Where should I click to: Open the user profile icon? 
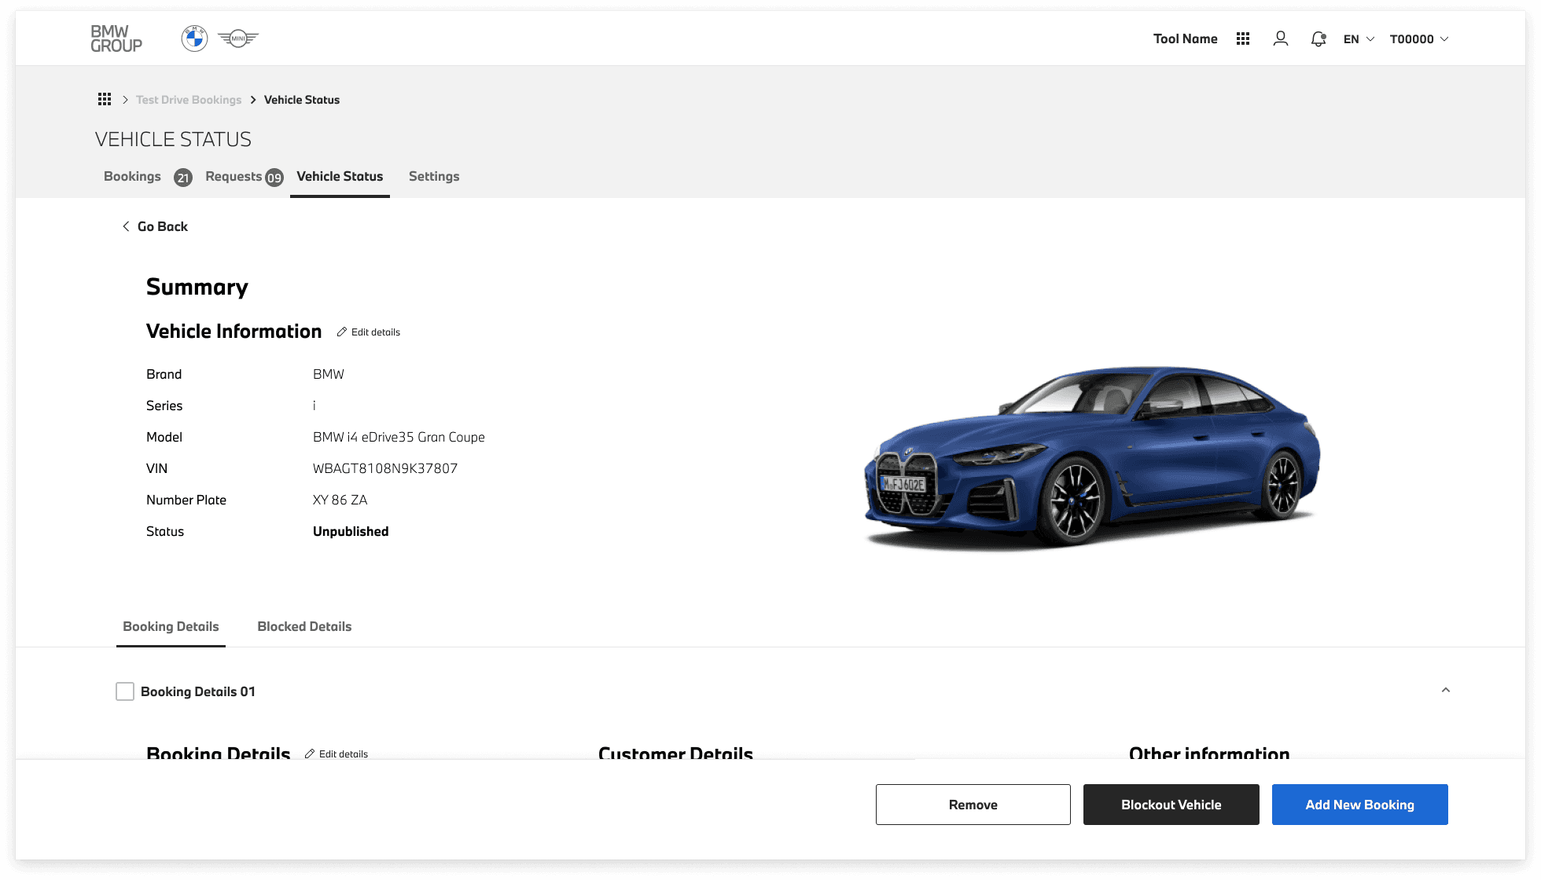pos(1281,38)
